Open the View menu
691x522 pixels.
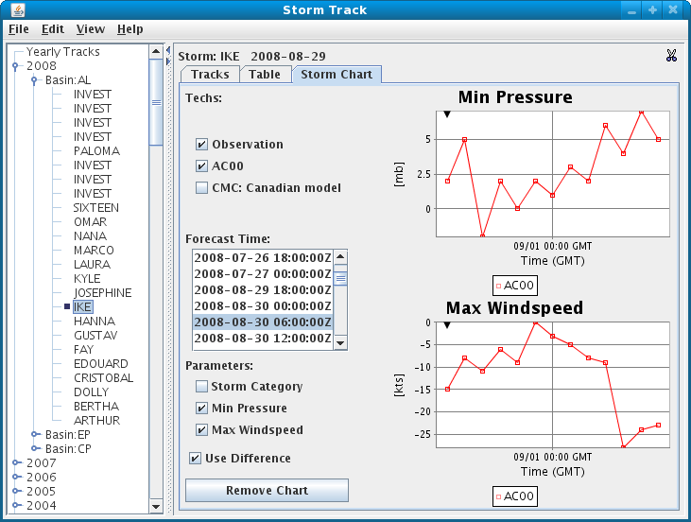click(90, 29)
